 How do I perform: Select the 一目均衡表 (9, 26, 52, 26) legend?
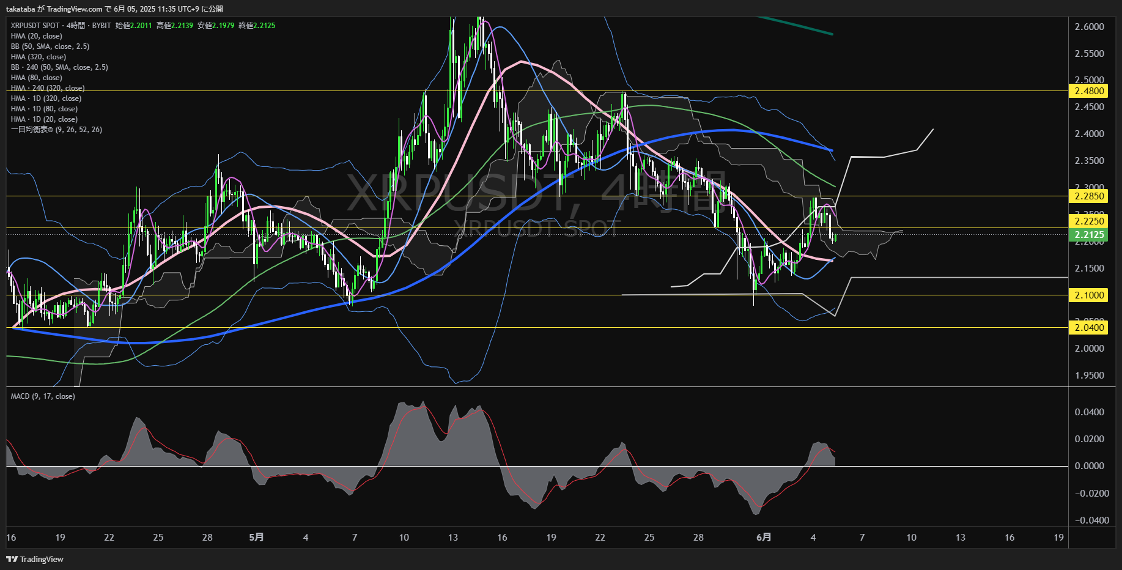[56, 130]
